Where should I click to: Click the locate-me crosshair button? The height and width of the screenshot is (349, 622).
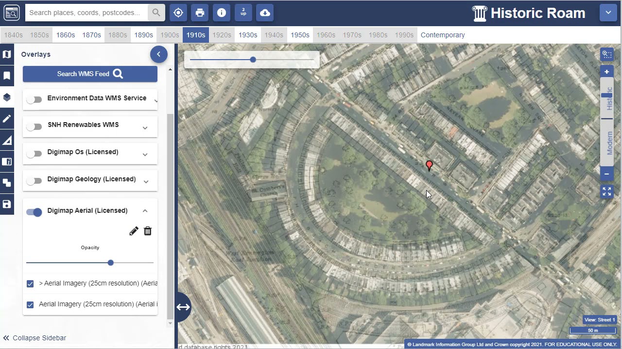178,13
